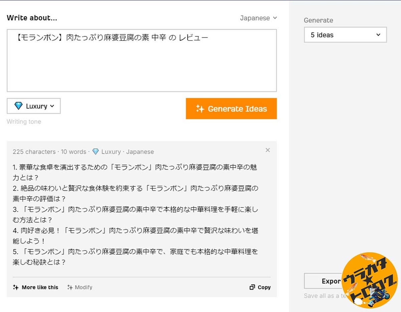Click sparkle icon beside Modify

pyautogui.click(x=70, y=287)
